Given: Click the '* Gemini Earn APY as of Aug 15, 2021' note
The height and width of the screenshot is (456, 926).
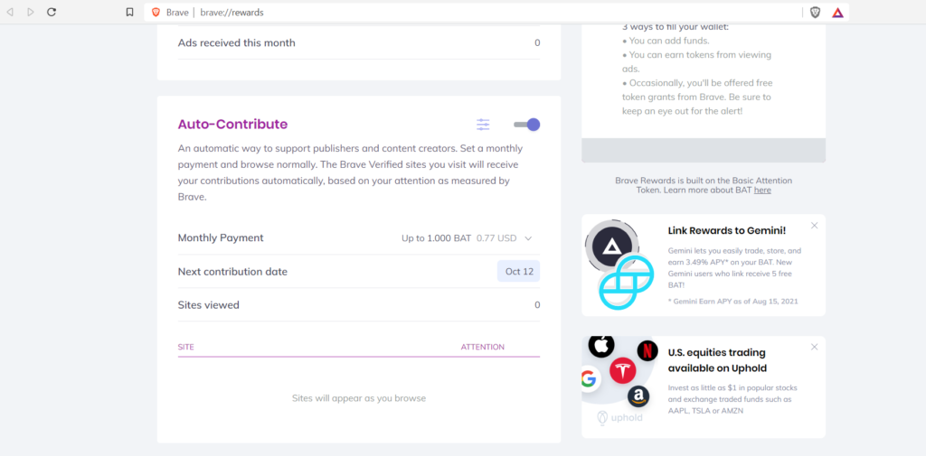Looking at the screenshot, I should (732, 301).
